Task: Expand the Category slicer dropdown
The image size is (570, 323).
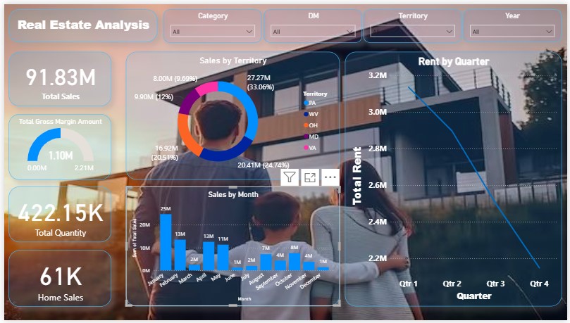Action: point(212,32)
